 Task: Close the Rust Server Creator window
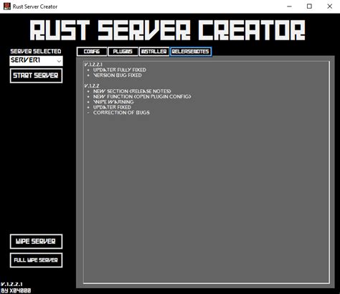pyautogui.click(x=329, y=6)
